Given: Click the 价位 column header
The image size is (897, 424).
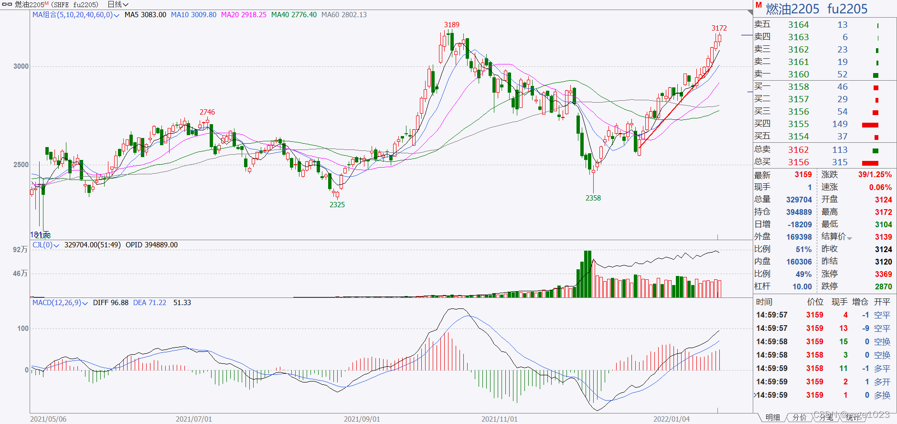Looking at the screenshot, I should (815, 302).
